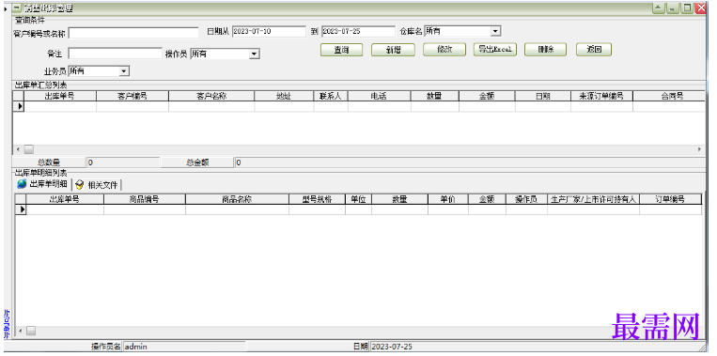Click summary table 客户名称 column header
717x356 pixels.
pyautogui.click(x=211, y=96)
